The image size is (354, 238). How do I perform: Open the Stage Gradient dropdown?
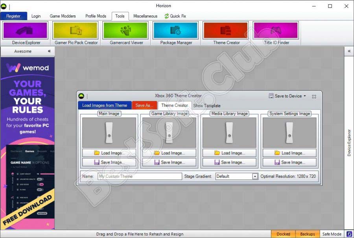coord(255,177)
